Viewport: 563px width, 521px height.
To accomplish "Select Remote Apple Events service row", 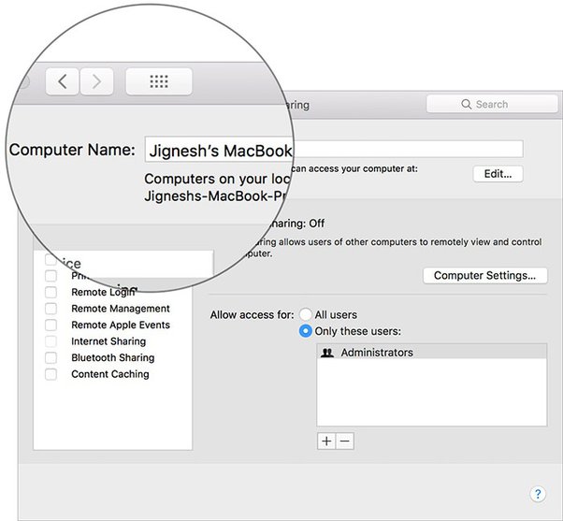I will pyautogui.click(x=113, y=325).
